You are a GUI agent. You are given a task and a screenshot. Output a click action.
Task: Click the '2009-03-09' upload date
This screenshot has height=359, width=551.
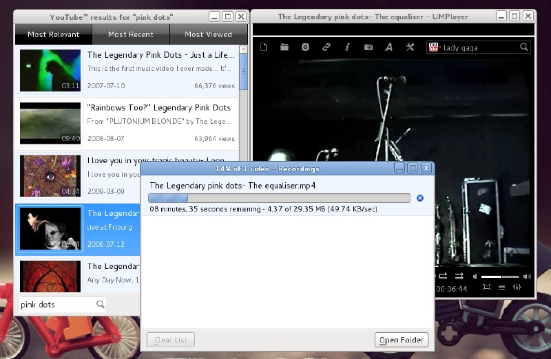pos(106,191)
